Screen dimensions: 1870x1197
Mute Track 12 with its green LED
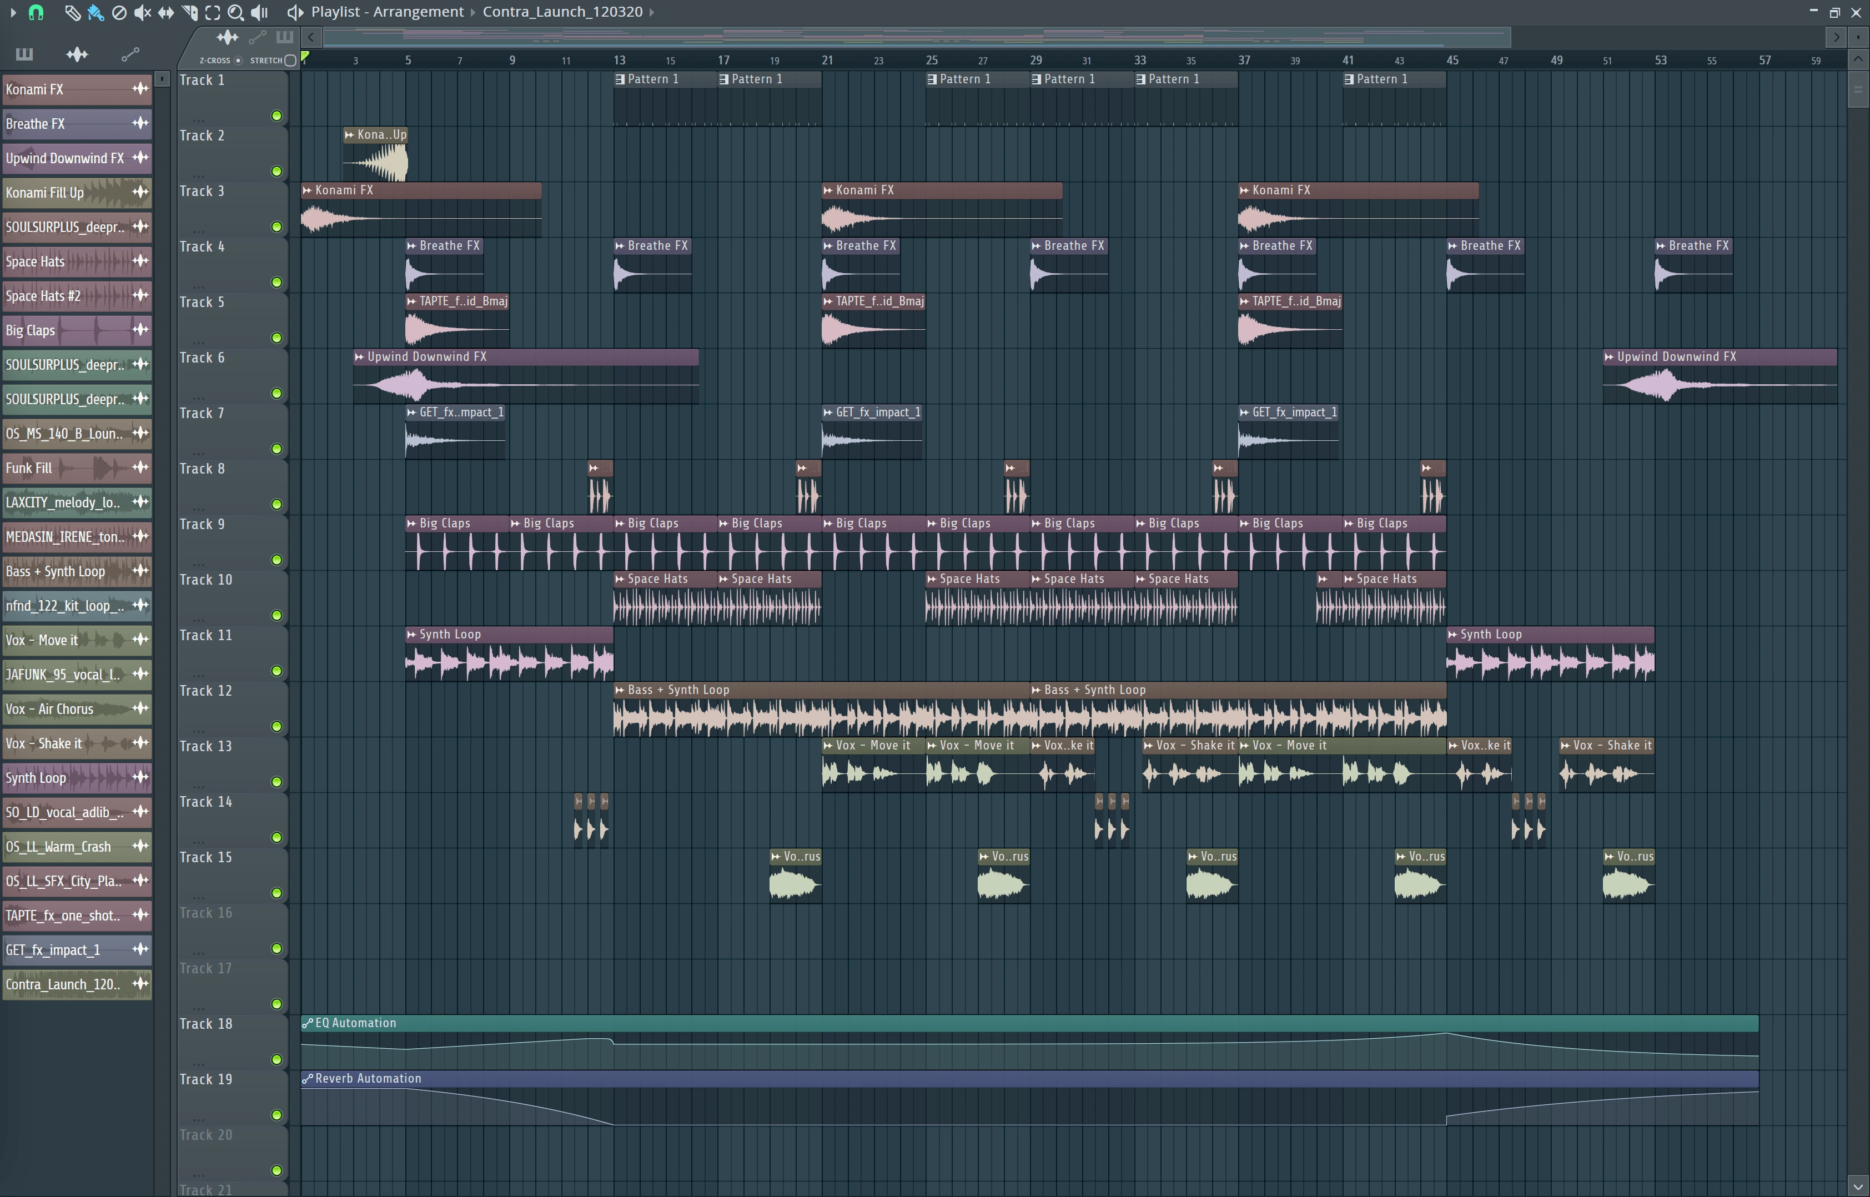277,727
